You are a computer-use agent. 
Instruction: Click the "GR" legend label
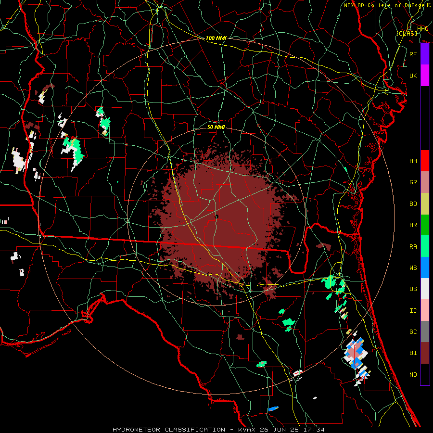point(413,182)
